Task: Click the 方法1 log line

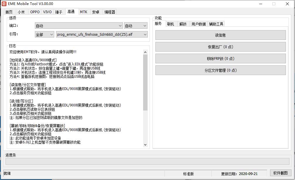Action: click(56, 64)
